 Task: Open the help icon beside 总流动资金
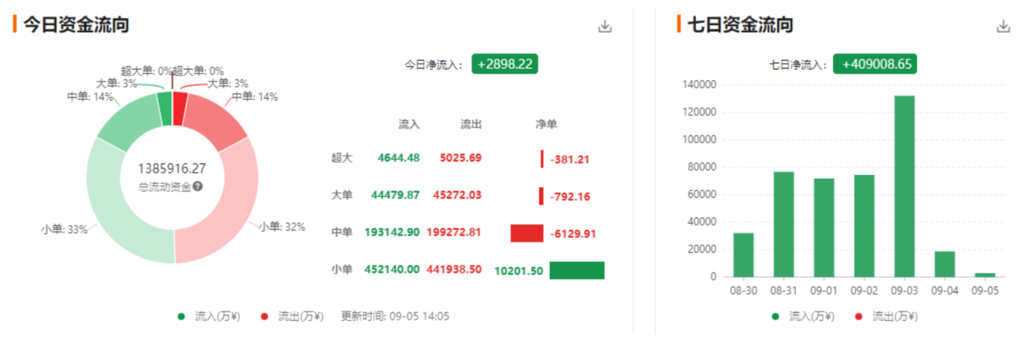coord(197,186)
